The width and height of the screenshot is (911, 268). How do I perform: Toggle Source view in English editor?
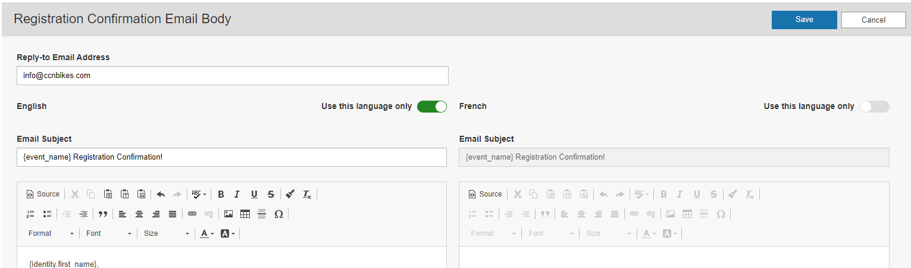(x=43, y=194)
